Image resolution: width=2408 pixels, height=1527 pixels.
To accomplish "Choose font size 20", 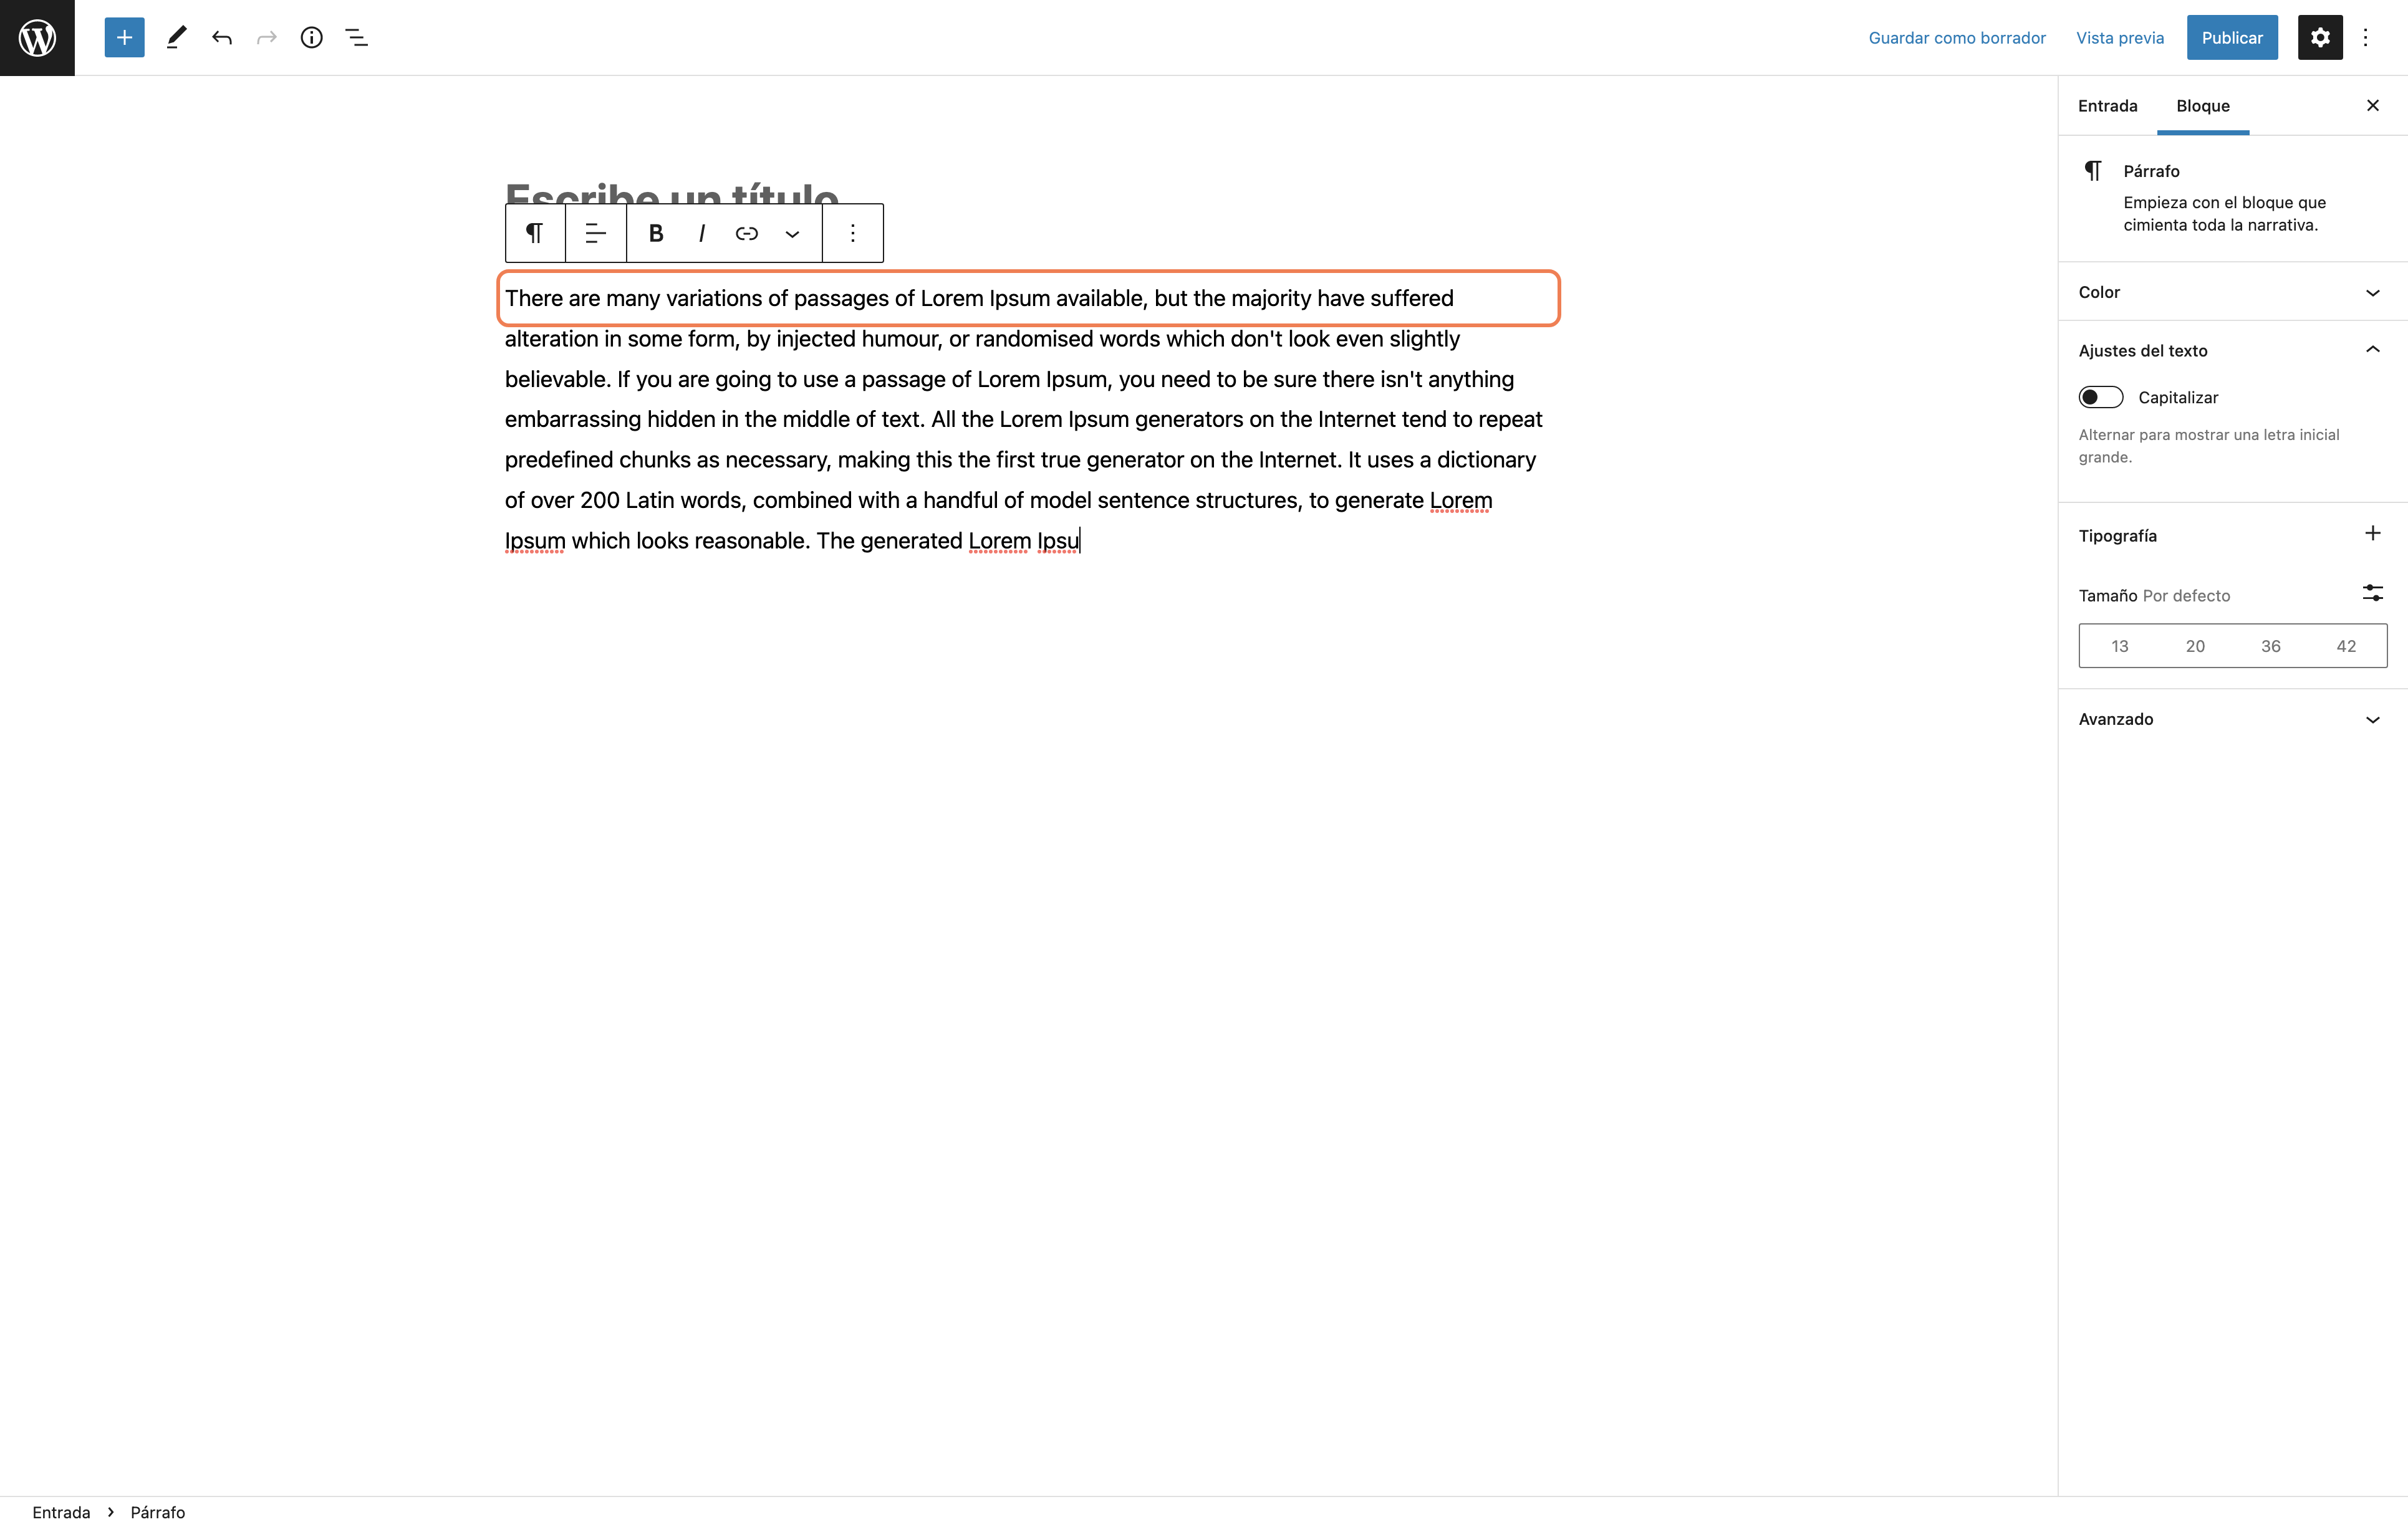I will (2195, 646).
